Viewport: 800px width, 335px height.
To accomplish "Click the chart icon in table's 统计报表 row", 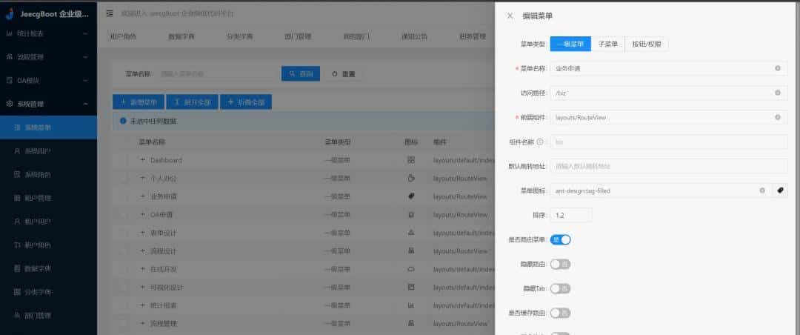I will 411,305.
